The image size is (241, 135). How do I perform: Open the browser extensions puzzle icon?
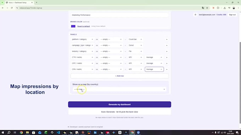[218, 8]
